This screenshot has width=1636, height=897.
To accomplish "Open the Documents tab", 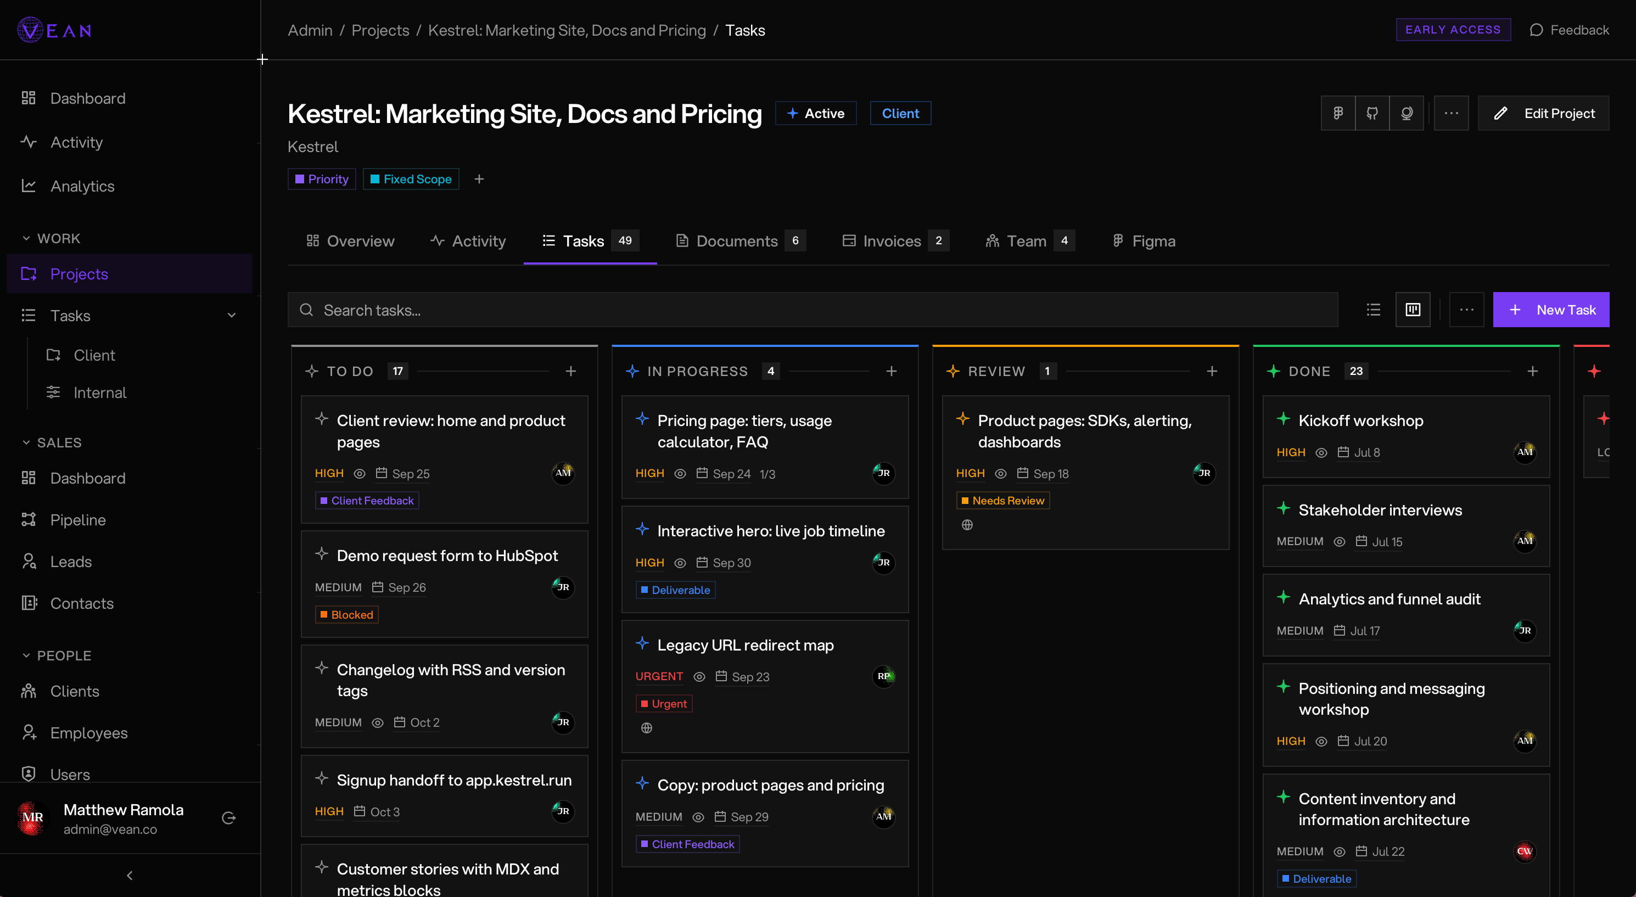I will point(741,241).
